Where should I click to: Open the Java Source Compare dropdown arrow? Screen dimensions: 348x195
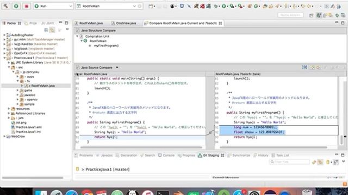pos(117,67)
